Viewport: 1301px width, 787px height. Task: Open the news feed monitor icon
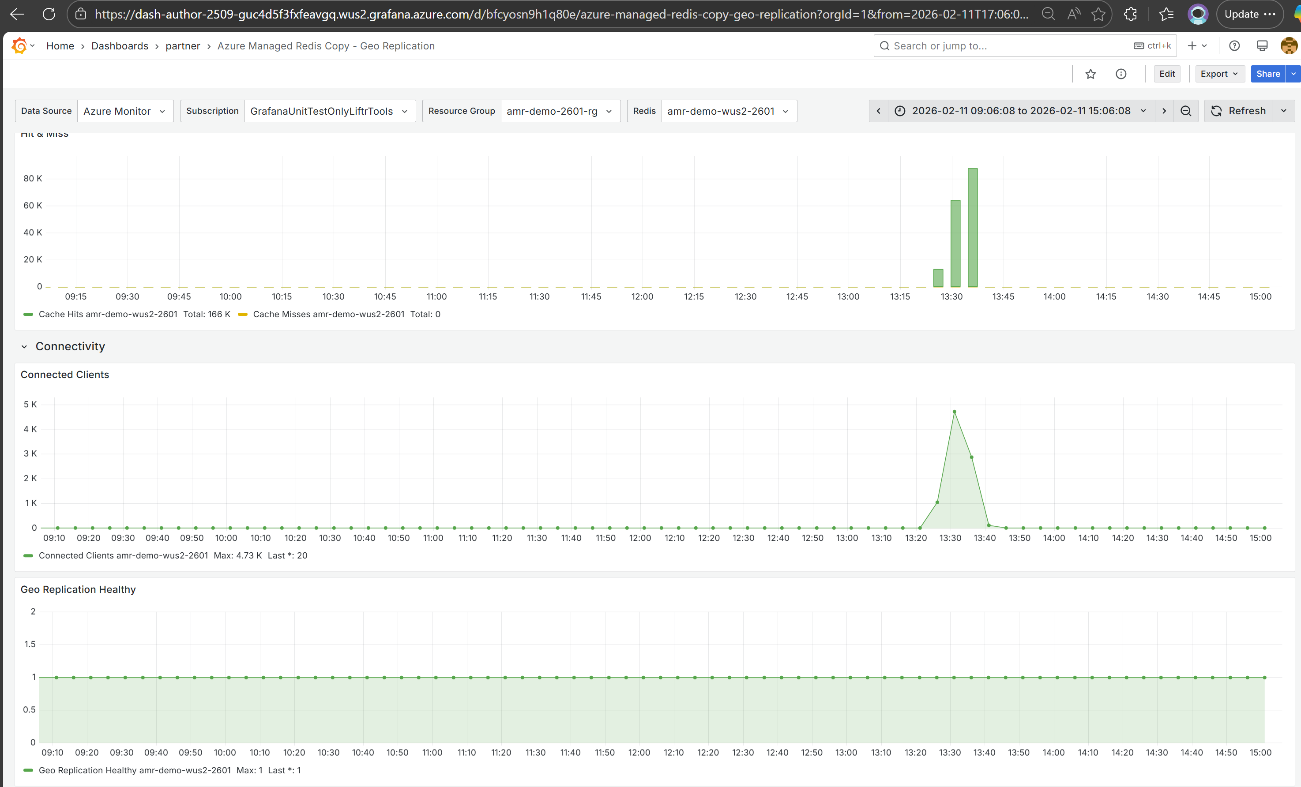1262,46
